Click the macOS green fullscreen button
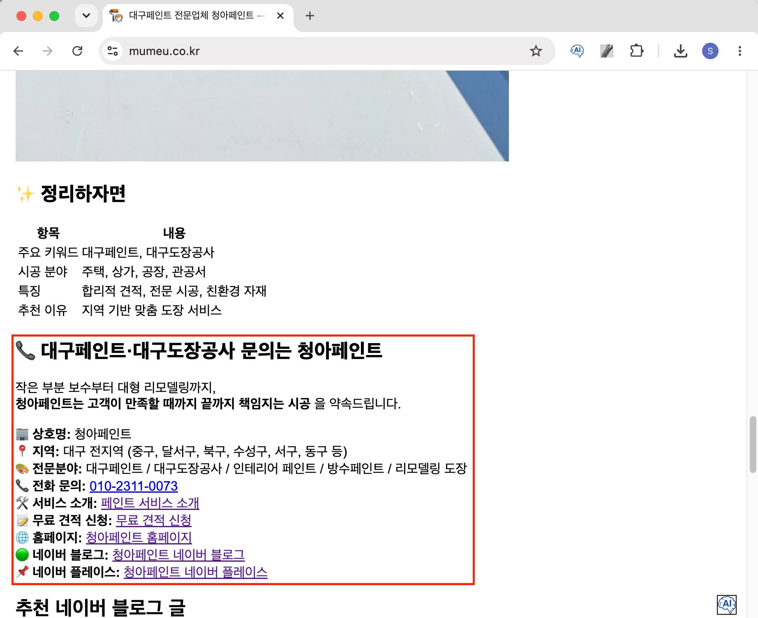The image size is (758, 618). [x=54, y=16]
